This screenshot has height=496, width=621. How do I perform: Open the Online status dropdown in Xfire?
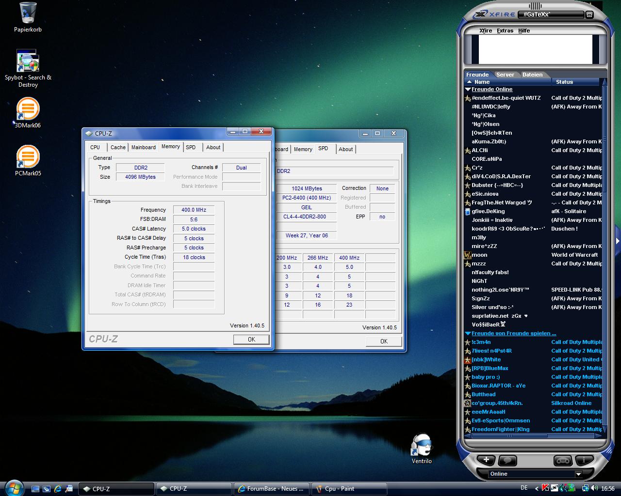pyautogui.click(x=578, y=474)
